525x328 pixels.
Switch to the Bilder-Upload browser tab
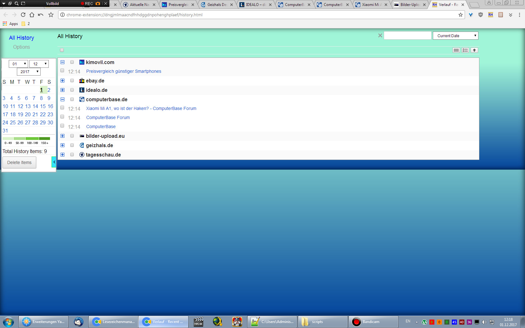pos(410,5)
